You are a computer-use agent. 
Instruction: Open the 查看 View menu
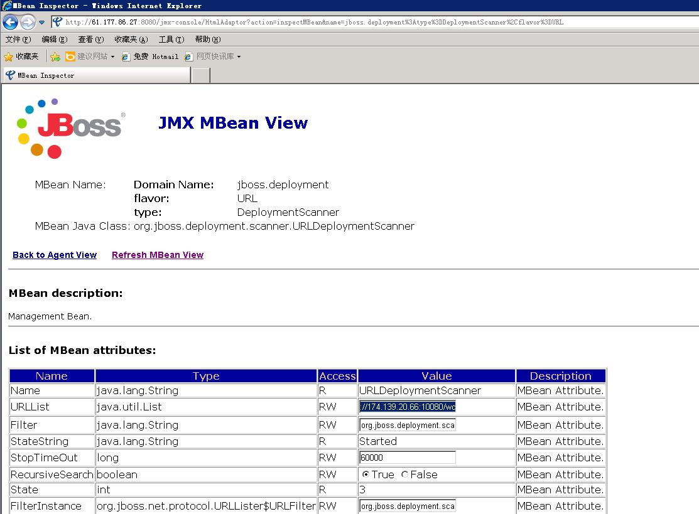[x=90, y=40]
